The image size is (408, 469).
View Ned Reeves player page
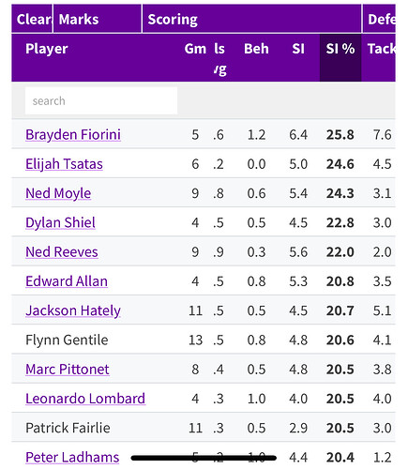click(62, 252)
